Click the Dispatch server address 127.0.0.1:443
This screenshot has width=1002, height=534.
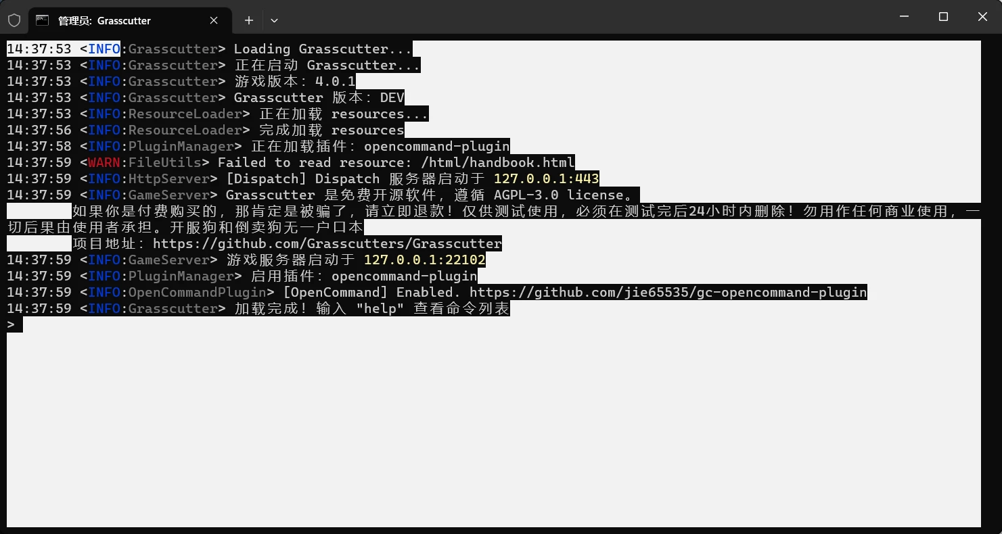click(x=546, y=178)
